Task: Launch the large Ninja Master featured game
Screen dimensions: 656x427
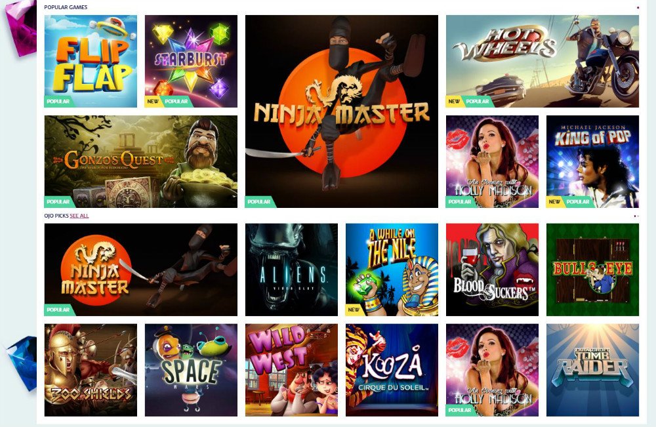Action: pos(341,112)
